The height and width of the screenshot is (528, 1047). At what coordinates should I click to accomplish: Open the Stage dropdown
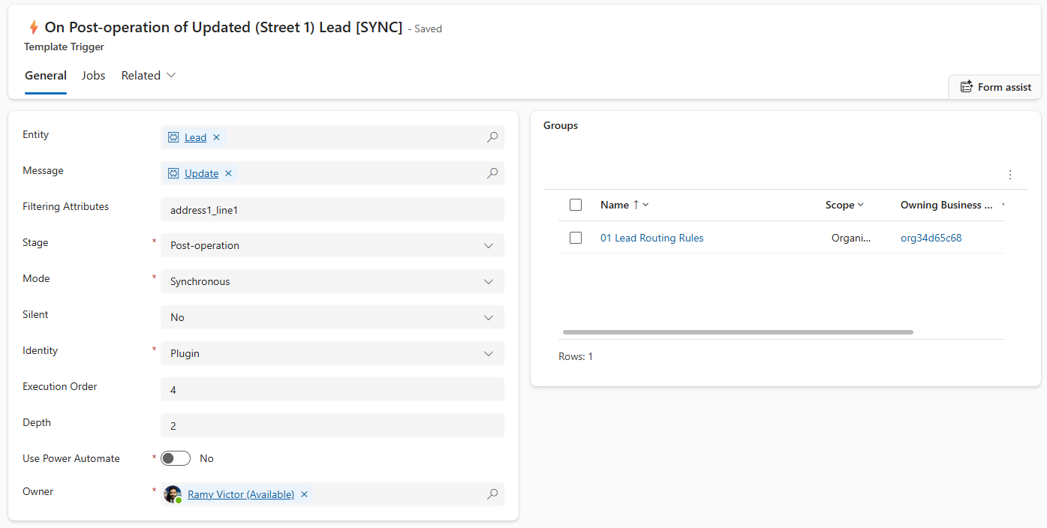[x=332, y=245]
